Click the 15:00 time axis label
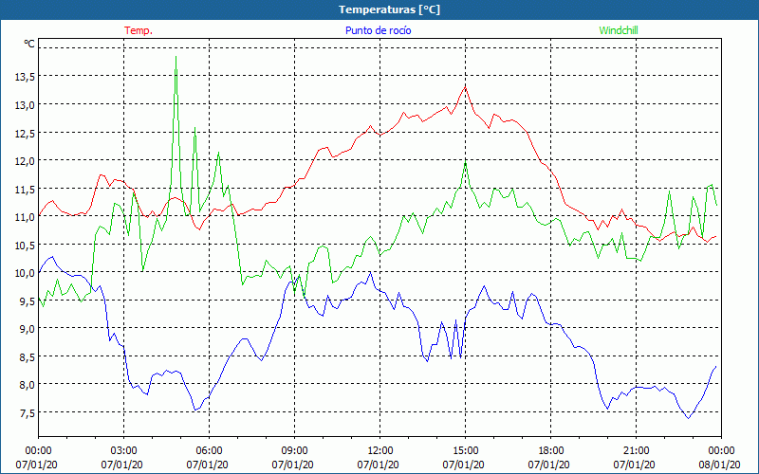This screenshot has height=474, width=759. click(465, 450)
